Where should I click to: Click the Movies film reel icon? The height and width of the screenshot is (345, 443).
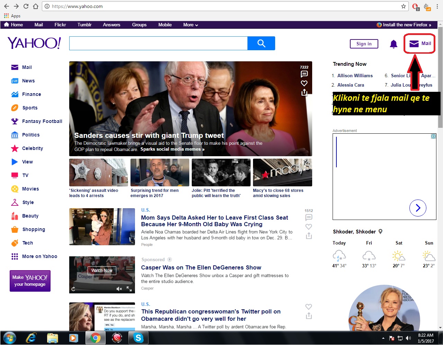click(x=15, y=189)
